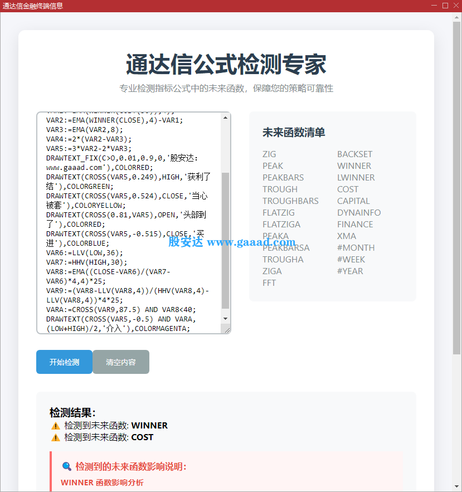
Task: Click COST in the function list
Action: click(348, 189)
